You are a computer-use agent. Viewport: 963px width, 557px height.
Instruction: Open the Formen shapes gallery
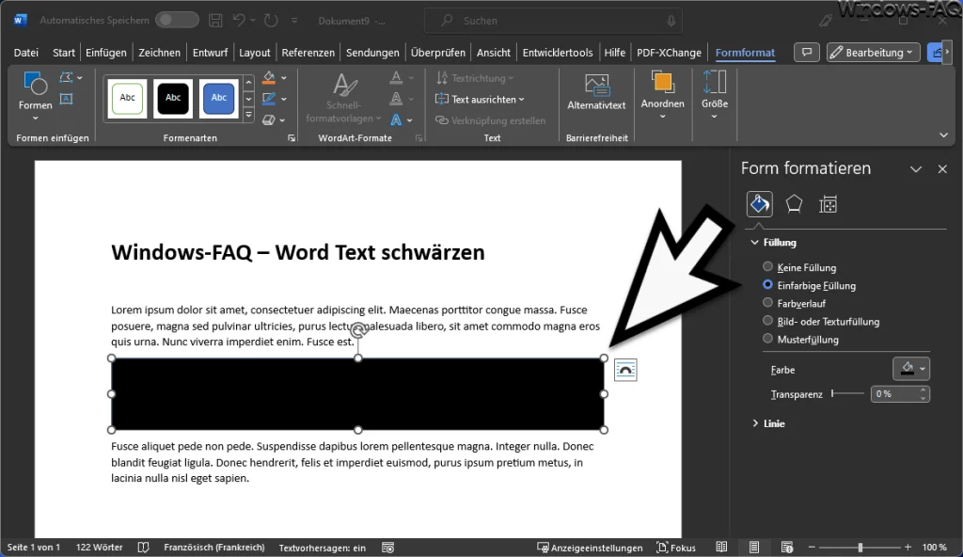click(35, 96)
